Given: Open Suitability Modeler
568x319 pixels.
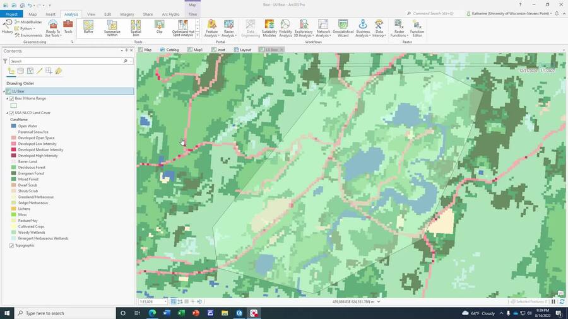Looking at the screenshot, I should pos(269,28).
